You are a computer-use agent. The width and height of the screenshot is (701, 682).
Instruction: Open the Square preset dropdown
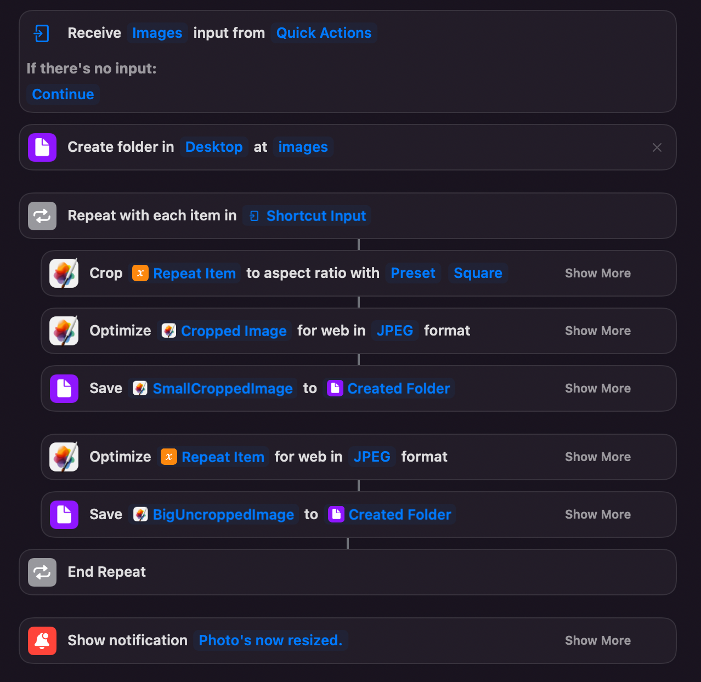click(478, 274)
